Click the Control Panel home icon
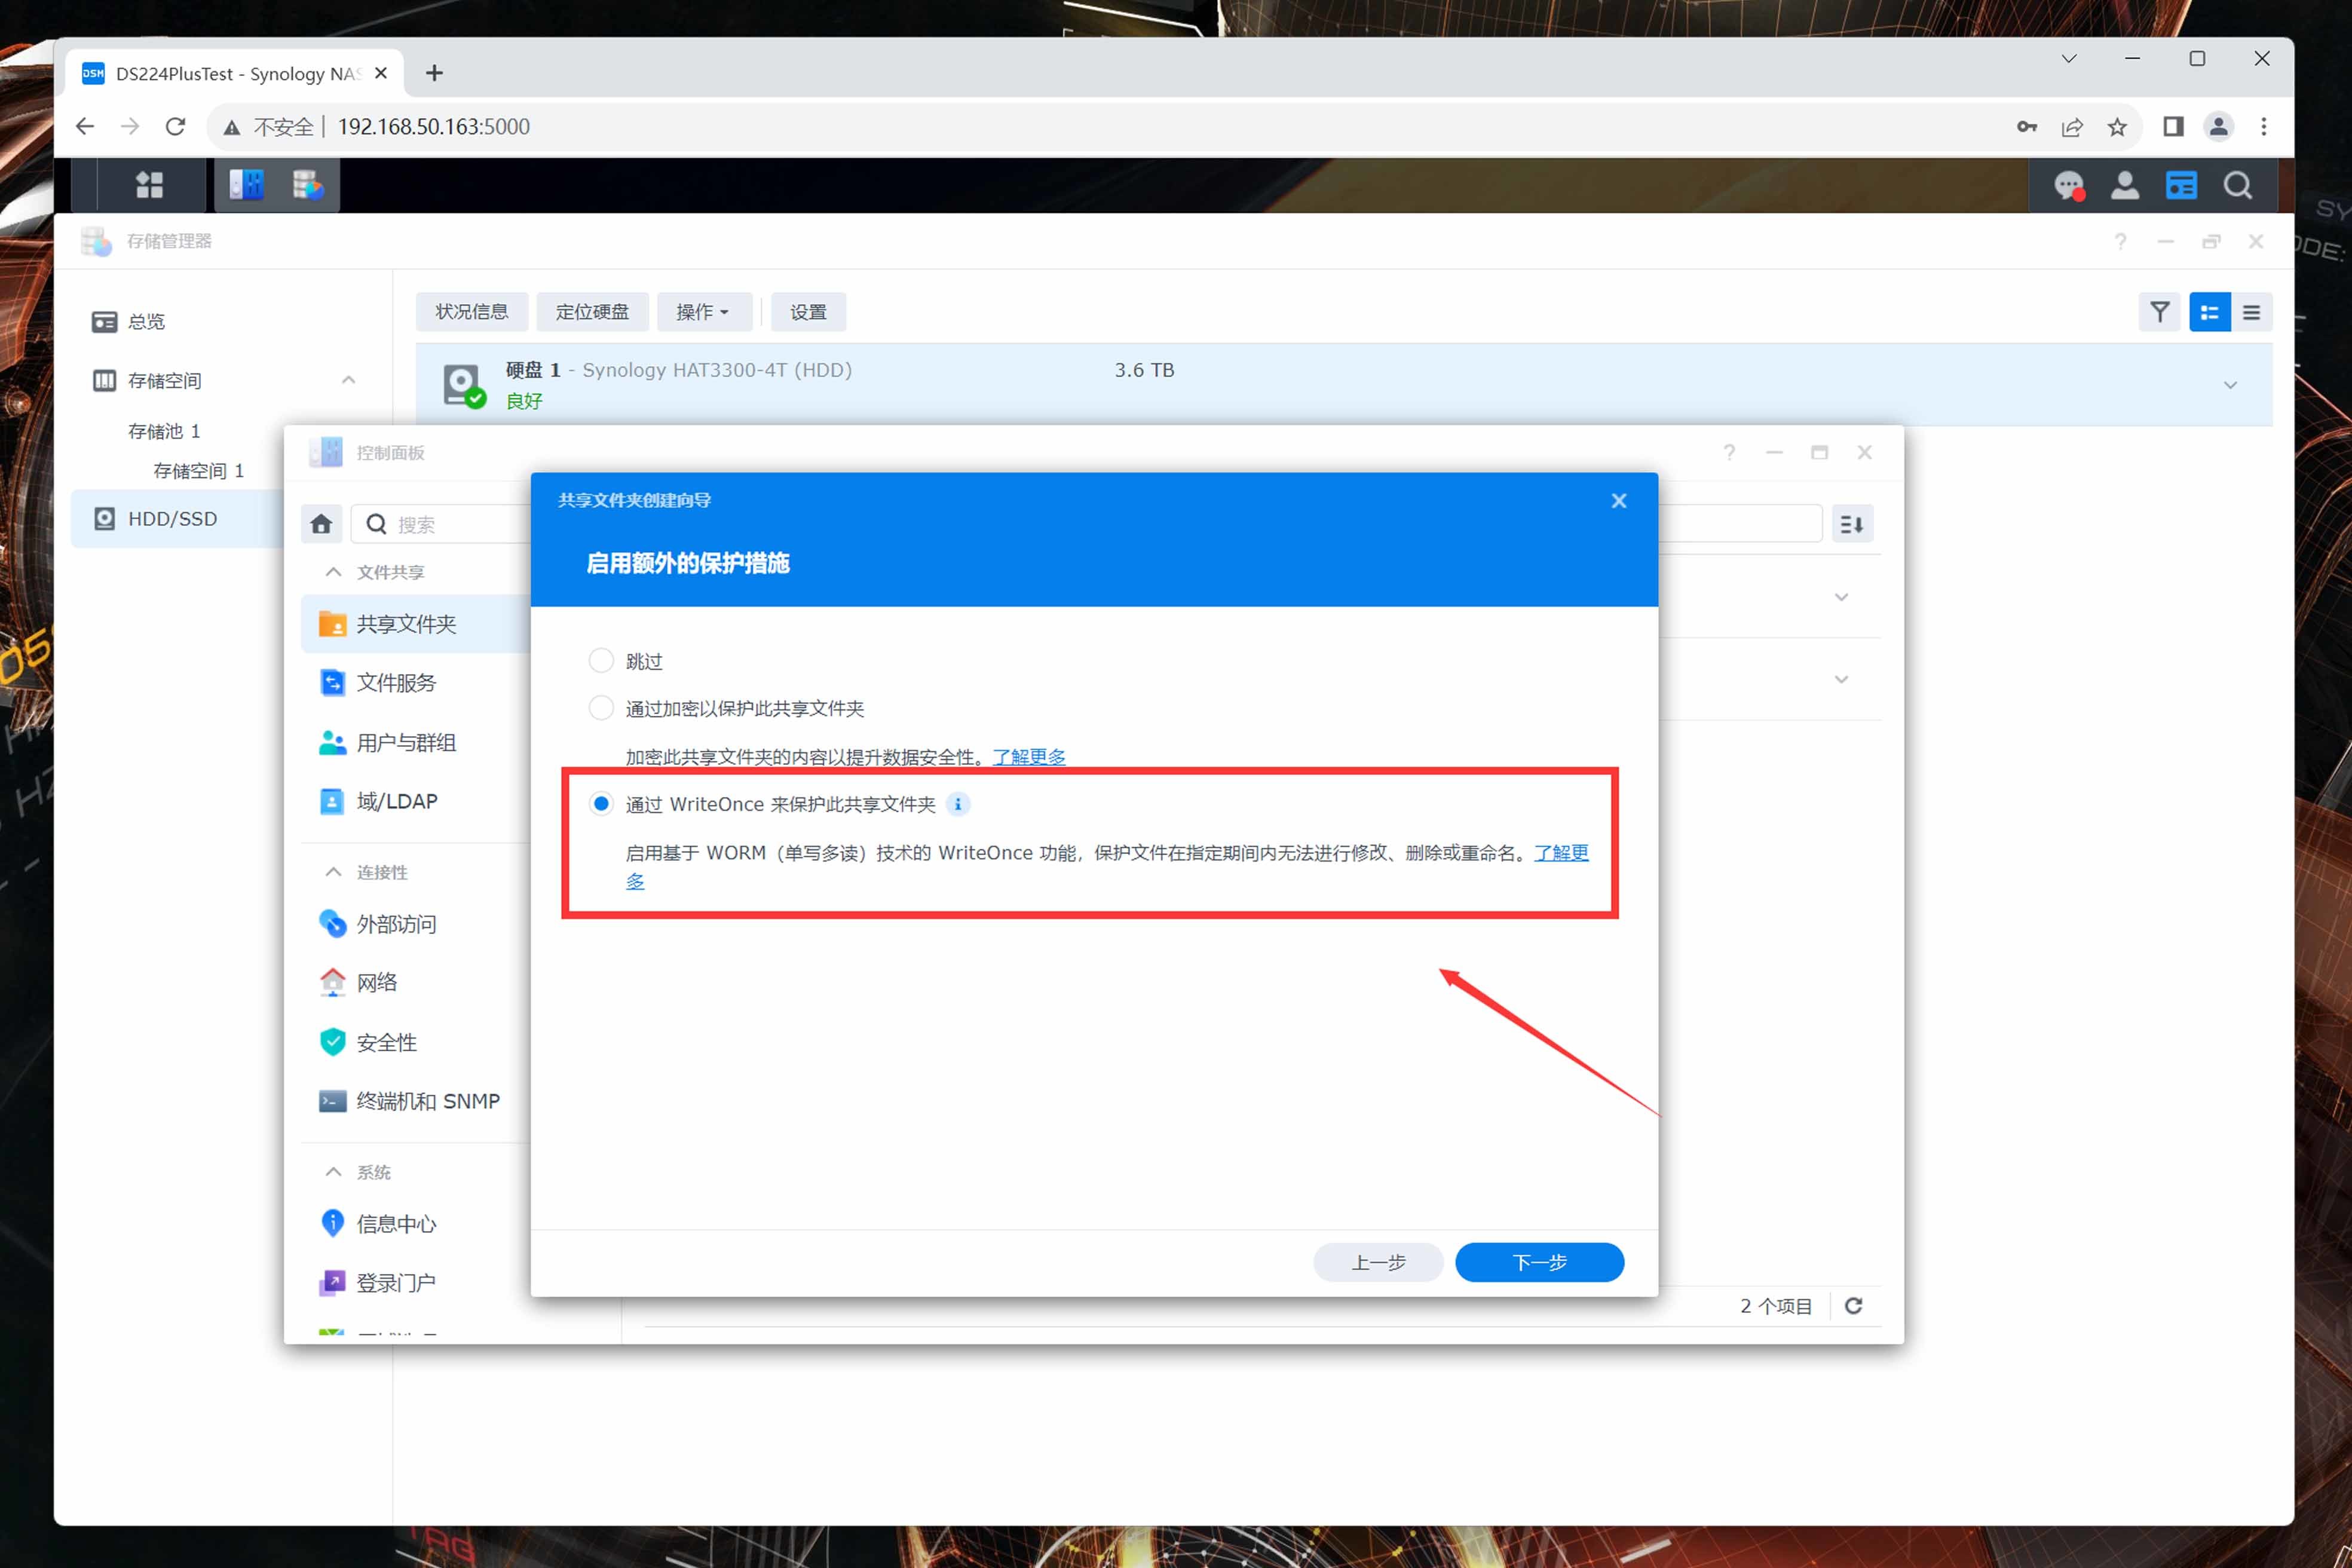 tap(321, 524)
